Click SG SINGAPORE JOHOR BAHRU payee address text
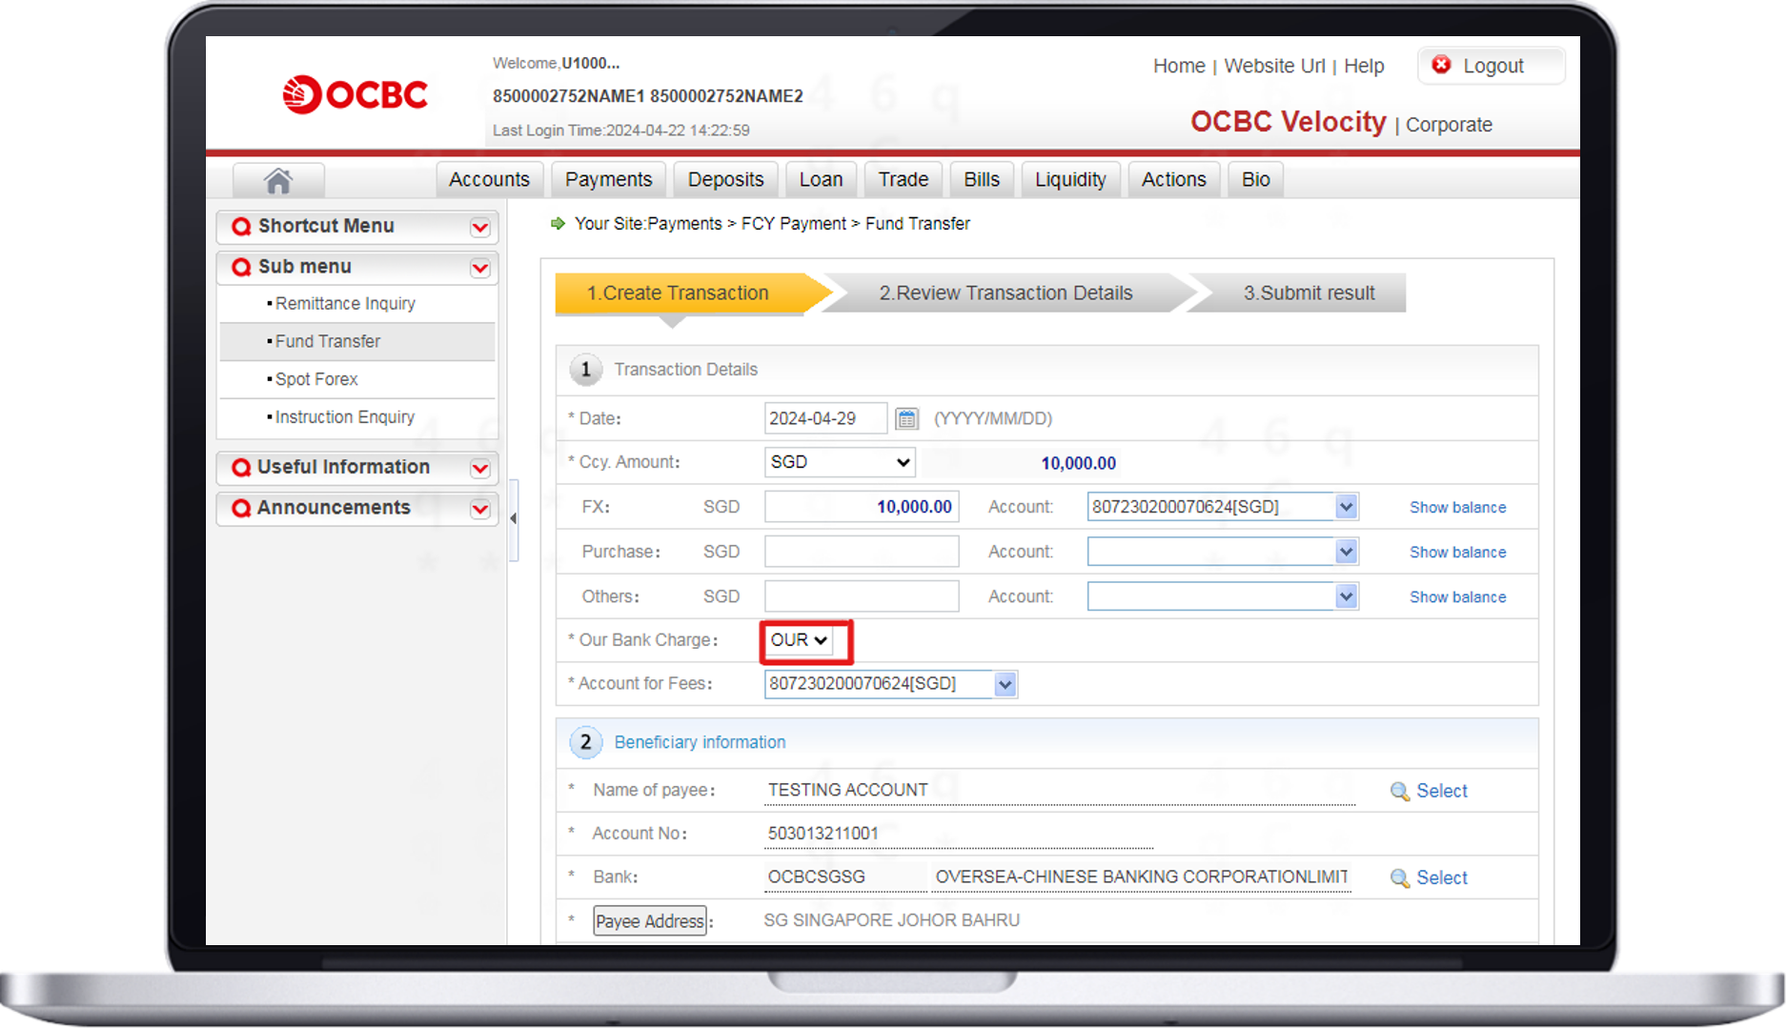 (891, 920)
